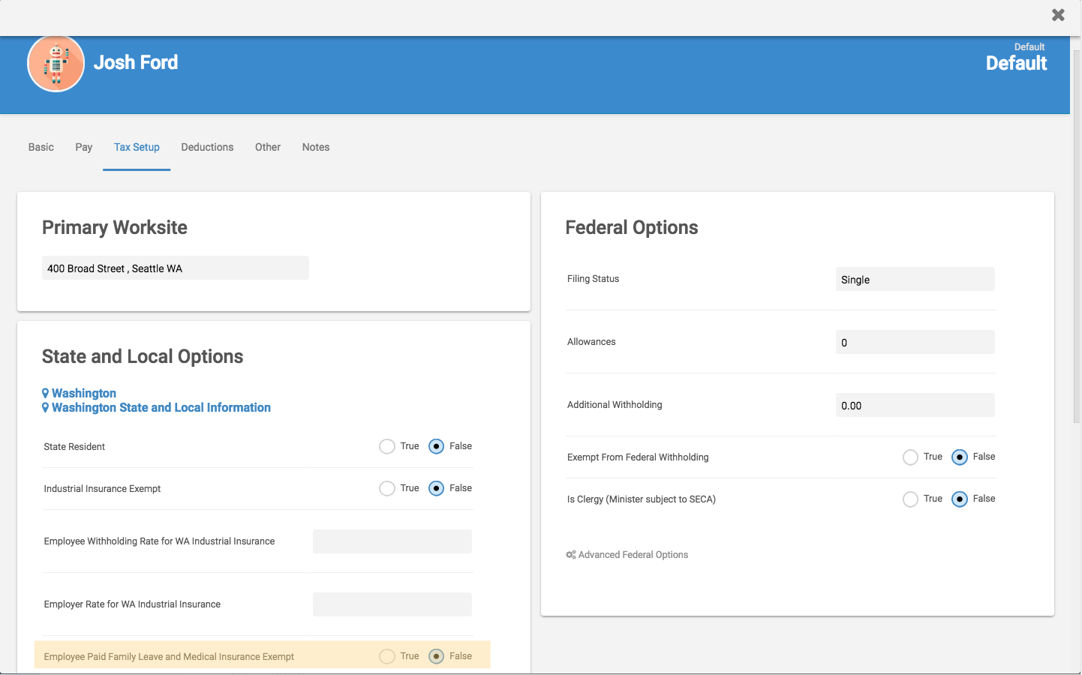
Task: Click the vertical scrollbar on the right
Action: tap(1077, 236)
